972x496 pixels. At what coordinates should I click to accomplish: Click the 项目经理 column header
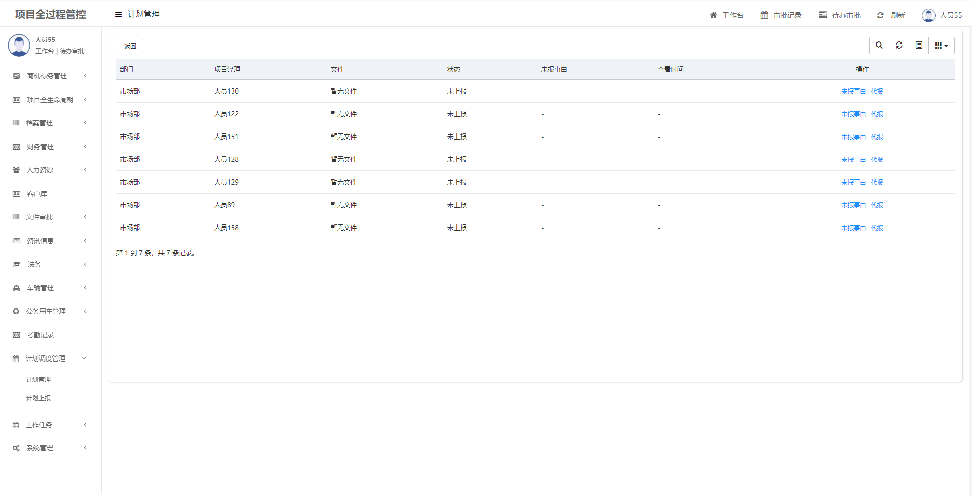point(227,69)
